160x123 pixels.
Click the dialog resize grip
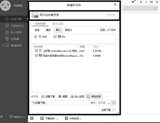pyautogui.click(x=118, y=113)
